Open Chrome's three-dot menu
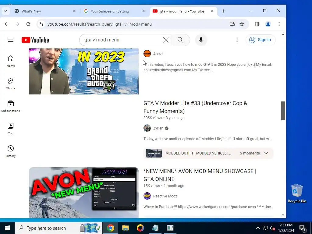This screenshot has width=312, height=234. [279, 24]
